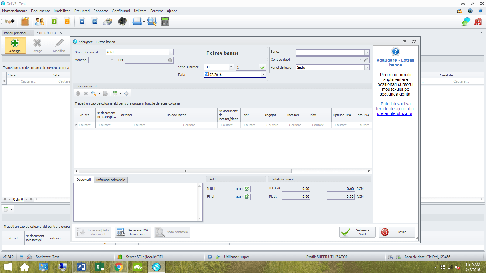Open the Banca dropdown
486x273 pixels.
pos(367,52)
